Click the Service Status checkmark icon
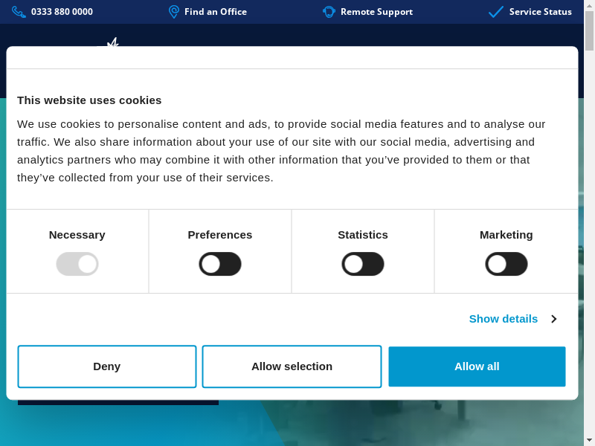The width and height of the screenshot is (595, 446). [x=496, y=12]
